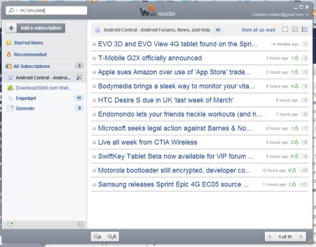Click the '1 of 11' page indicator

click(285, 237)
